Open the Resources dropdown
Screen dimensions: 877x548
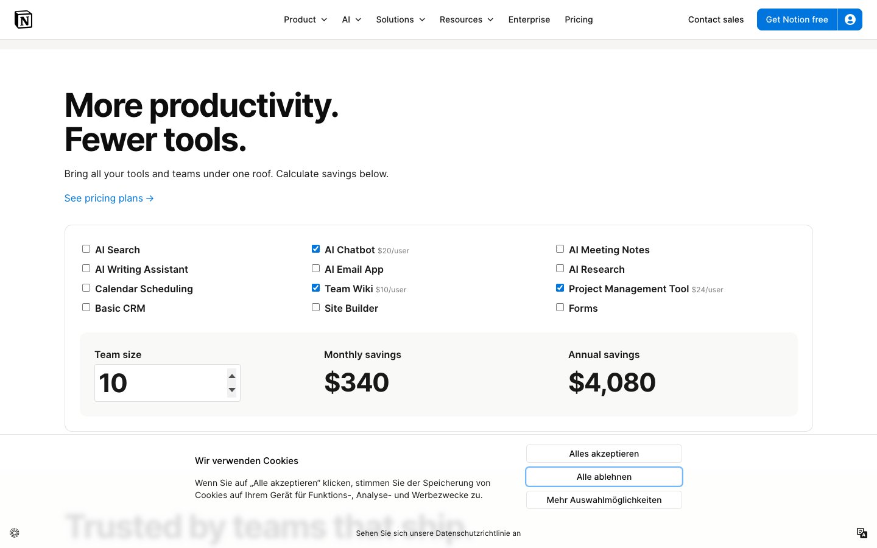[x=466, y=19]
